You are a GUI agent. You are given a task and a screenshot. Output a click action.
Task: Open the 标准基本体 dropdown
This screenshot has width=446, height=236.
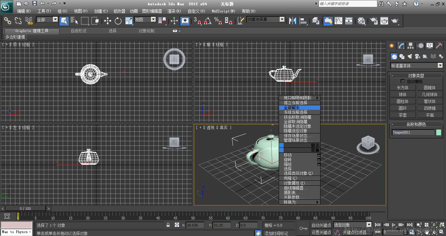(440, 66)
